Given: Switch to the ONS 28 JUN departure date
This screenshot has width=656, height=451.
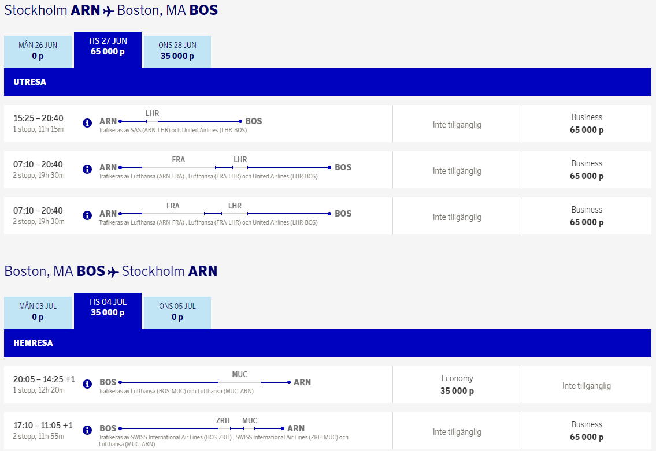Looking at the screenshot, I should pos(177,51).
